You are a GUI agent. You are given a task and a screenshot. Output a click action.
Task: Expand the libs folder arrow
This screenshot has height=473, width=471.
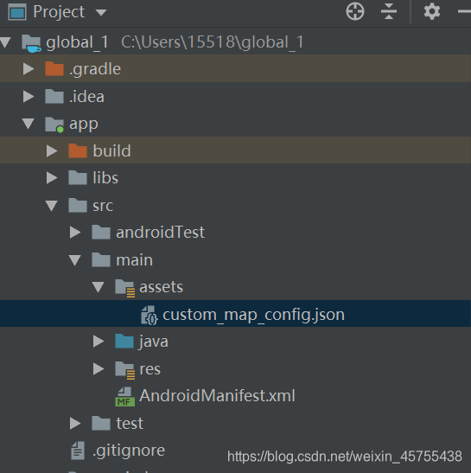[x=52, y=178]
